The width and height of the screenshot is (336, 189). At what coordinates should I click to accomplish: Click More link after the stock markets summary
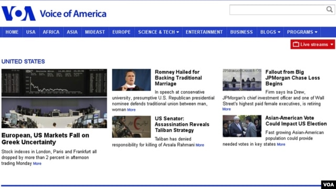tap(37, 163)
